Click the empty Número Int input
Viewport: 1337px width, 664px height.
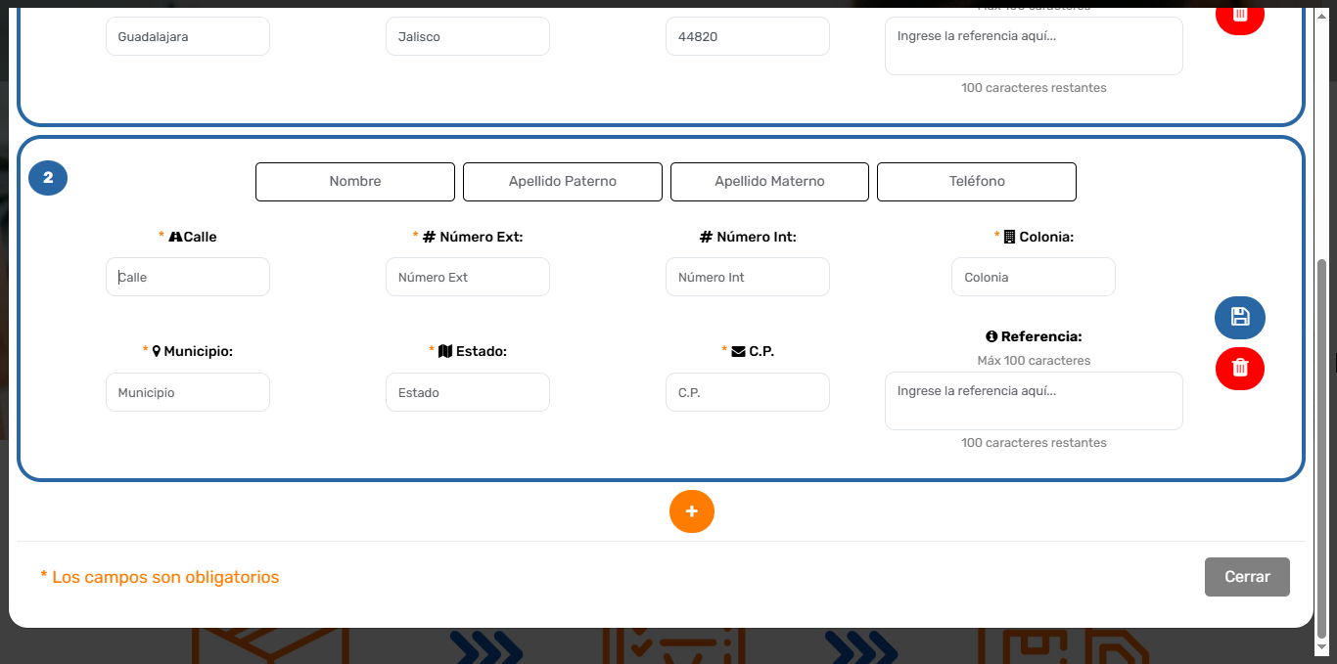pos(748,277)
